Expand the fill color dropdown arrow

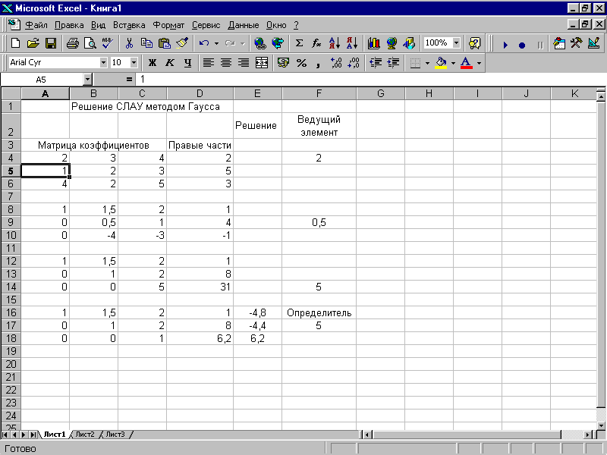pos(453,63)
